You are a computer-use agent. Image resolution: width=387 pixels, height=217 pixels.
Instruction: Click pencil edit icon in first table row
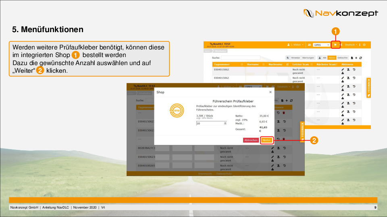click(x=343, y=70)
